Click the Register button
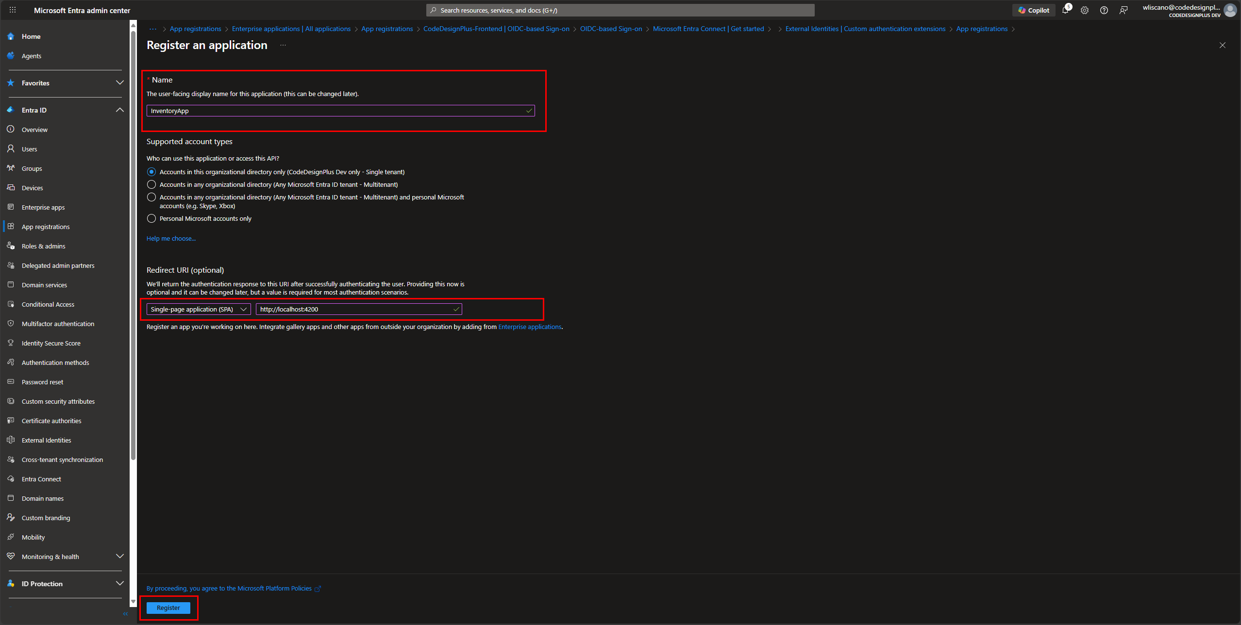The width and height of the screenshot is (1241, 625). [168, 608]
